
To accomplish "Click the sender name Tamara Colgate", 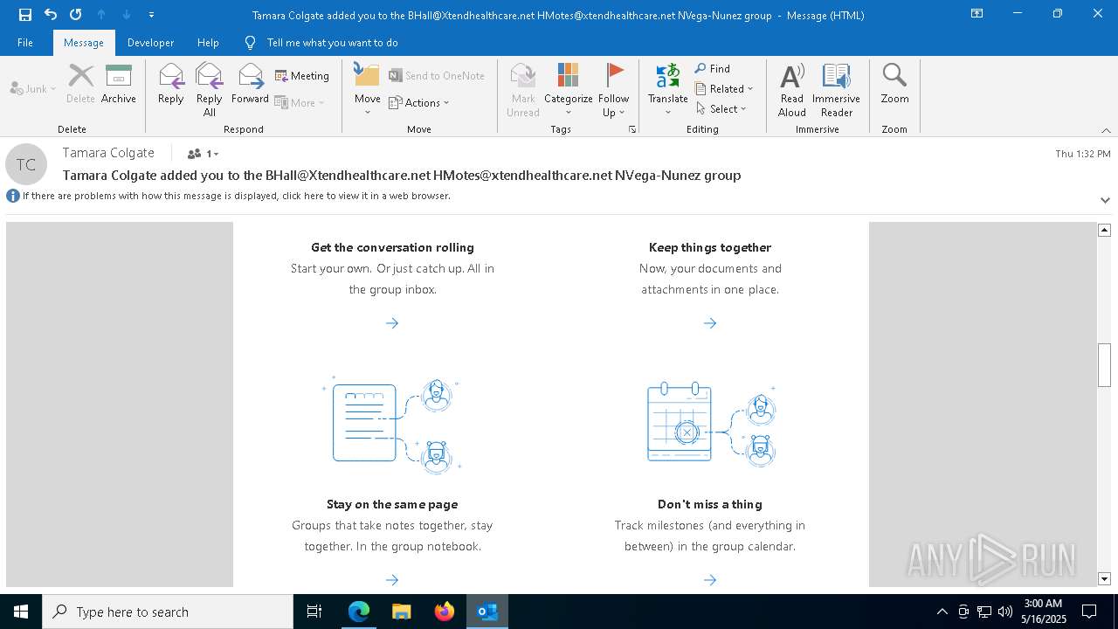I will pos(108,153).
